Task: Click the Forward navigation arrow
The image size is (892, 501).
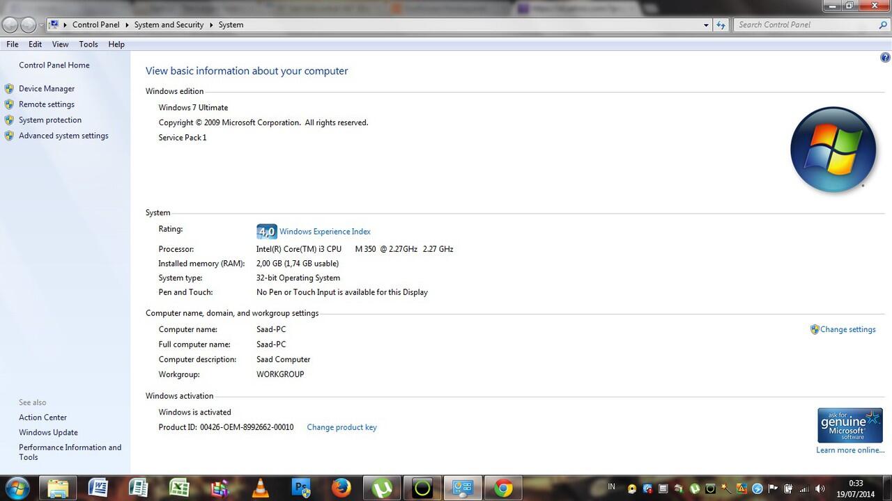Action: (28, 25)
